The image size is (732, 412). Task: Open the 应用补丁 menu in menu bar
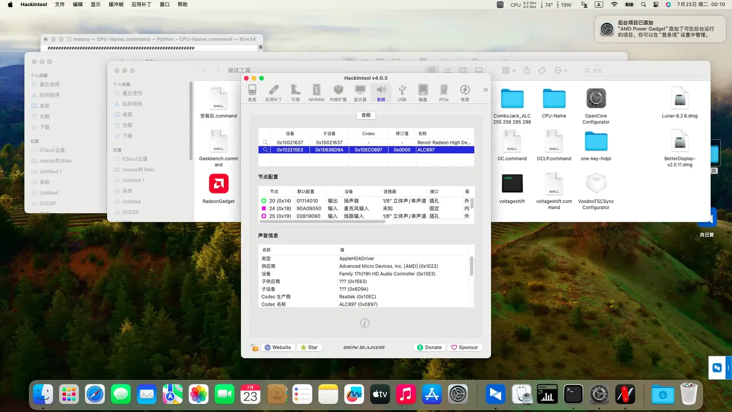click(141, 5)
